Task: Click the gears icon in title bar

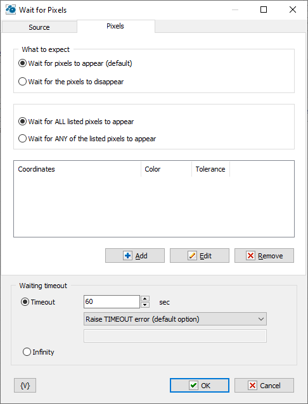Action: point(11,9)
